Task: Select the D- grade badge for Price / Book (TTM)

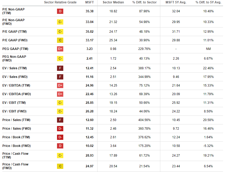Action: point(60,137)
